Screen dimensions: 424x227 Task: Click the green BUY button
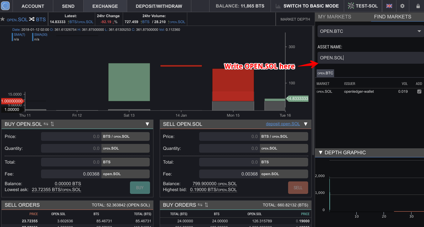(140, 188)
